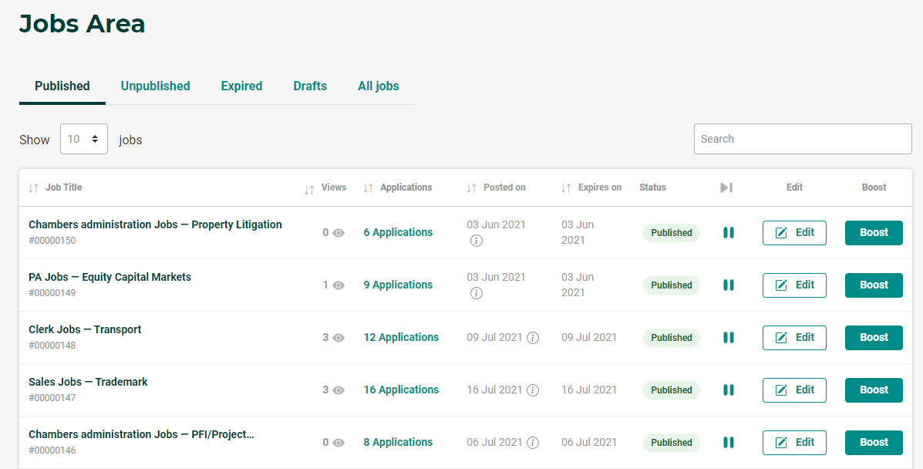View the 12 Applications link
This screenshot has height=469, width=923.
(401, 338)
